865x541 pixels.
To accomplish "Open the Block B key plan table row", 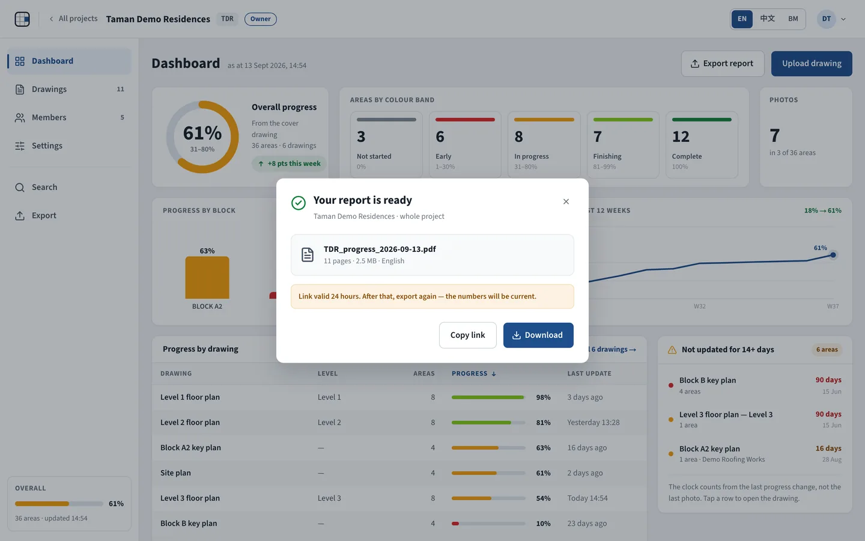I will (x=399, y=524).
